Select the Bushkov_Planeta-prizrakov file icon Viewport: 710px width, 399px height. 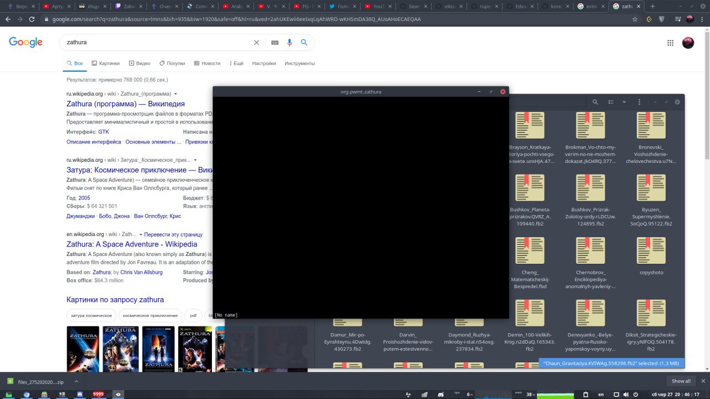point(530,188)
